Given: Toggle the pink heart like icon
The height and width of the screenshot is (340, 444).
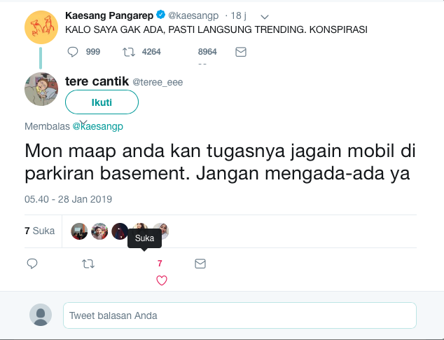Looking at the screenshot, I should click(x=162, y=280).
